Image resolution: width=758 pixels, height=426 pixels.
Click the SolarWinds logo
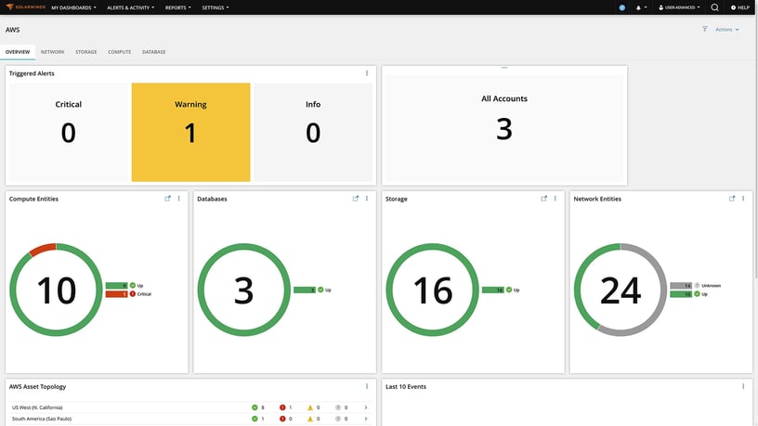26,7
